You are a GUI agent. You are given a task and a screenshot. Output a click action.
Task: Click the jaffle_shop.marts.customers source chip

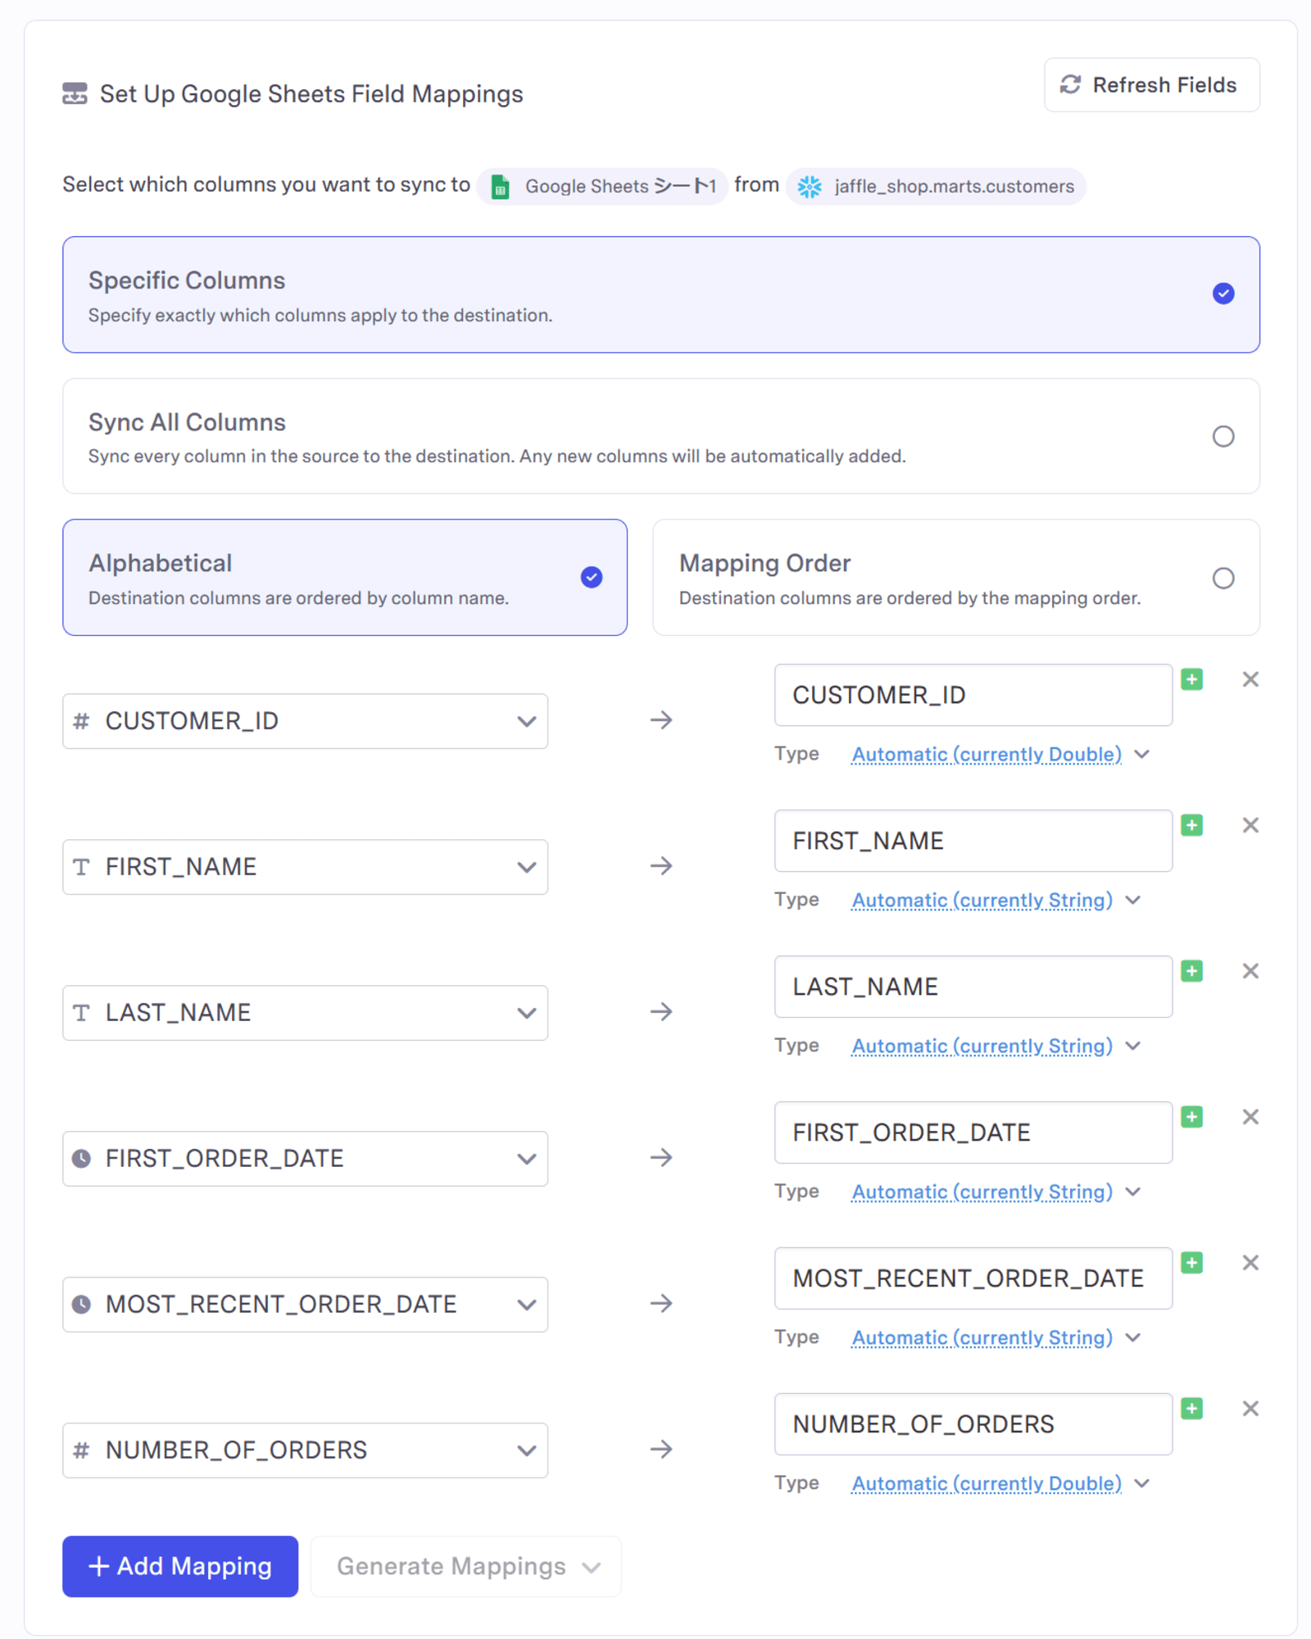coord(936,187)
